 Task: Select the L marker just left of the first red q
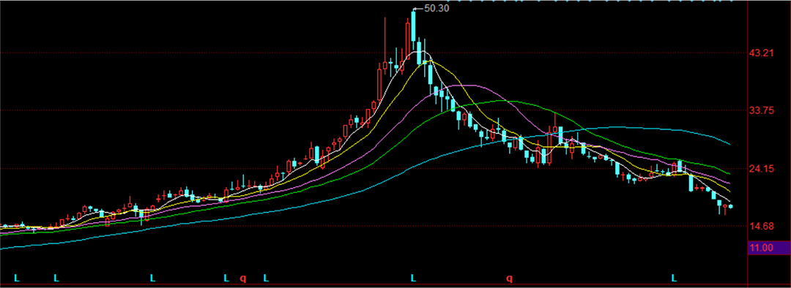pos(226,278)
